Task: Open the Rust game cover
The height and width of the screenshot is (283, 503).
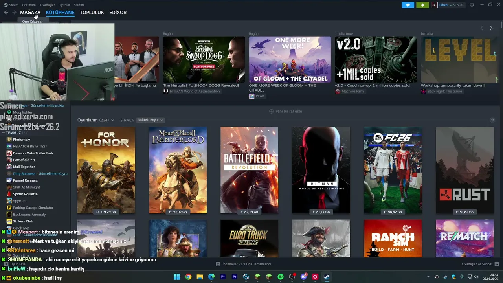Action: pyautogui.click(x=464, y=170)
